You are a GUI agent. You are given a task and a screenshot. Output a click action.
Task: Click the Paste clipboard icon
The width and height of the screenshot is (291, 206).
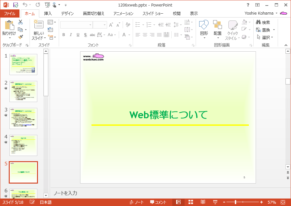click(9, 25)
